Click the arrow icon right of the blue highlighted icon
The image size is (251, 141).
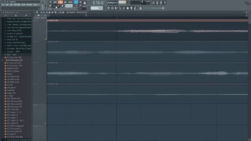80,2
